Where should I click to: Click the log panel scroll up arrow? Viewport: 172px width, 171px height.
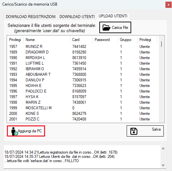click(163, 148)
